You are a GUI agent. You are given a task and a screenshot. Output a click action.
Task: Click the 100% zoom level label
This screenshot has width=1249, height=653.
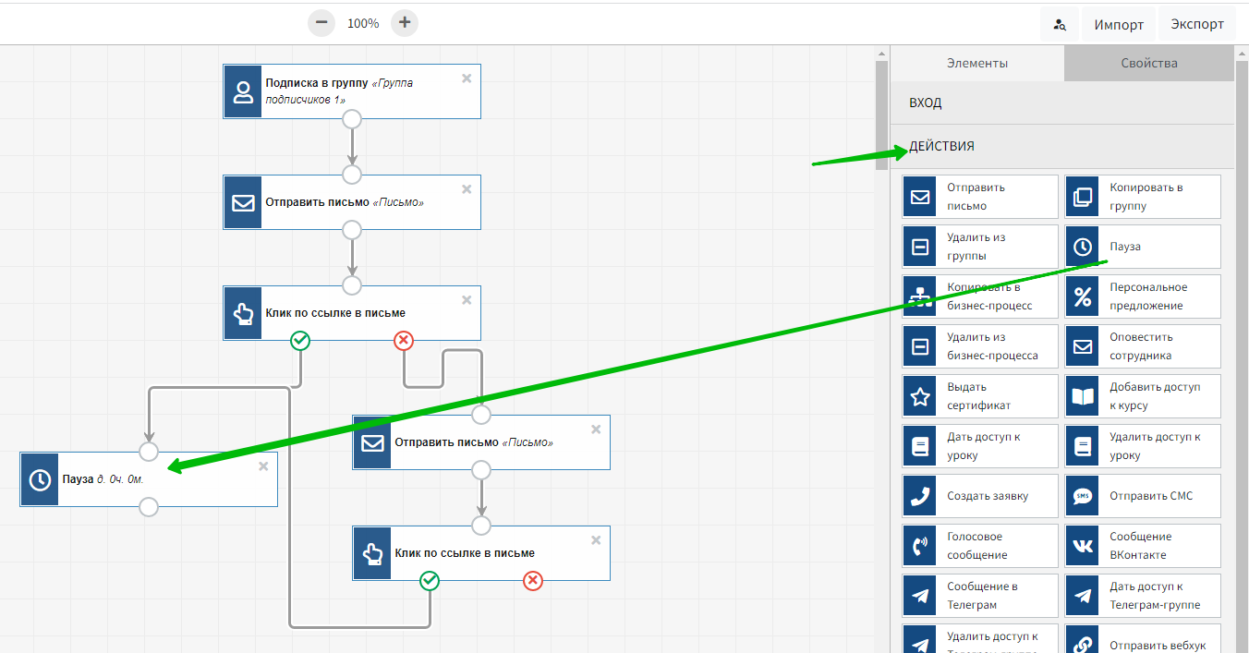363,23
